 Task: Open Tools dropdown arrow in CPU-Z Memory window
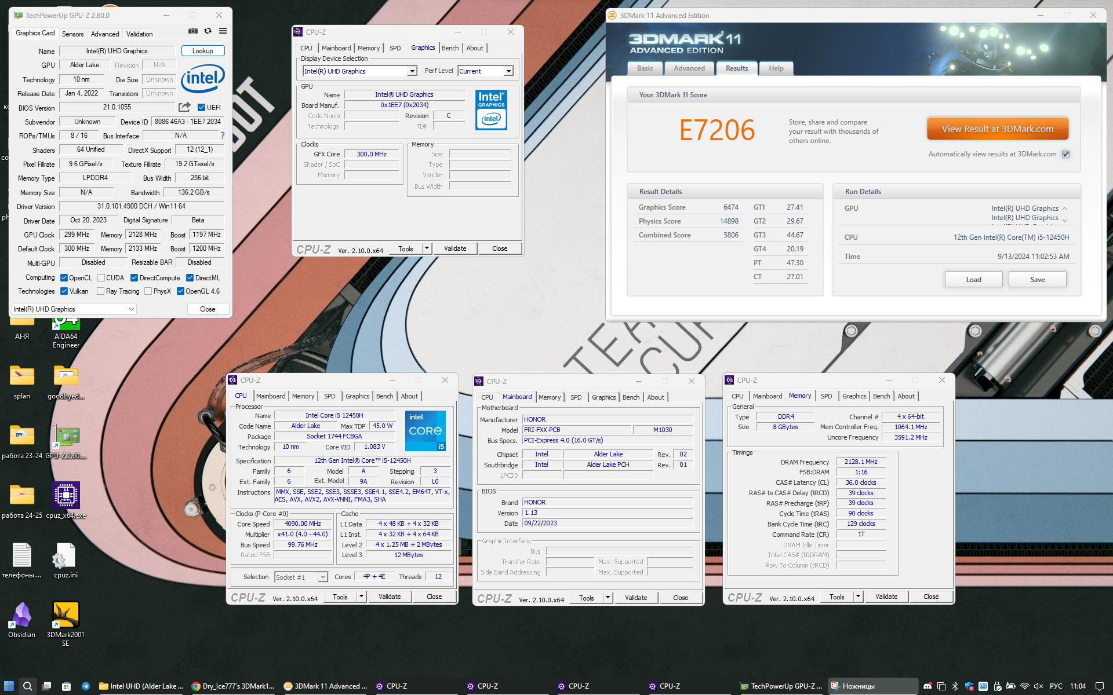point(858,597)
